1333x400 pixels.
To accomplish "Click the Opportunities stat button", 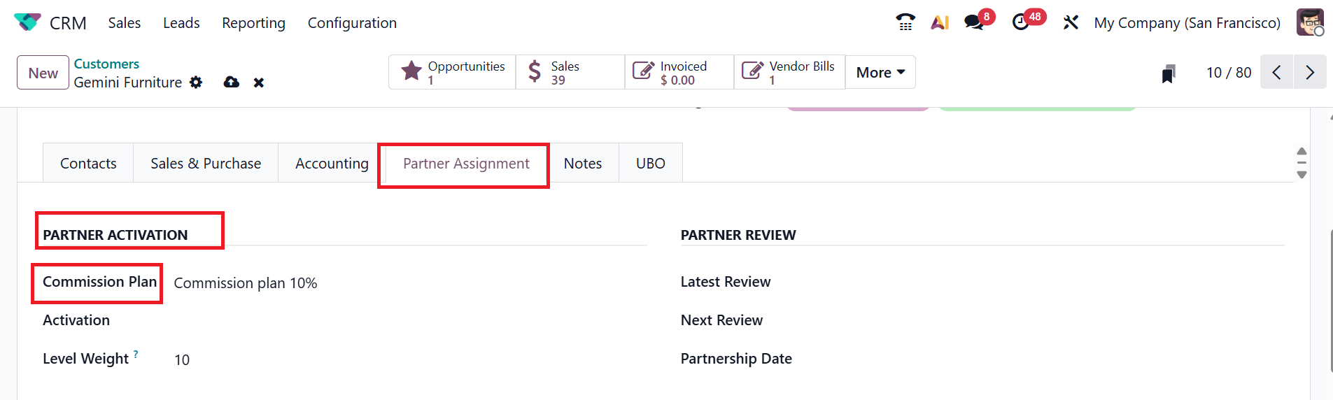I will (452, 72).
